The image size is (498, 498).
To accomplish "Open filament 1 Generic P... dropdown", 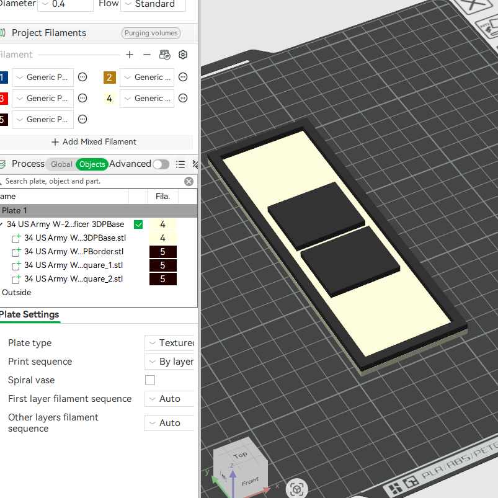I will 43,77.
